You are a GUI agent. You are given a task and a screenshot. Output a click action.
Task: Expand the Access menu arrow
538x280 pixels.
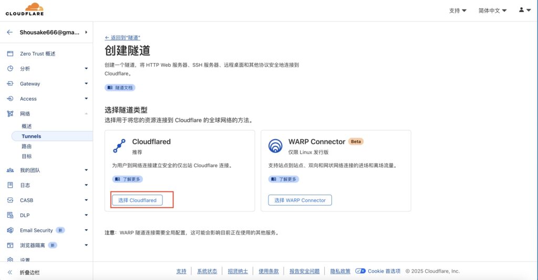point(86,99)
